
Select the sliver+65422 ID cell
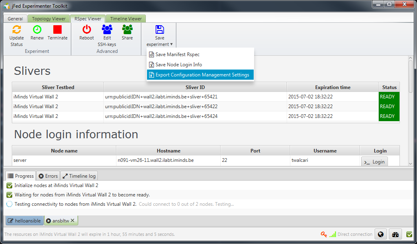195,107
